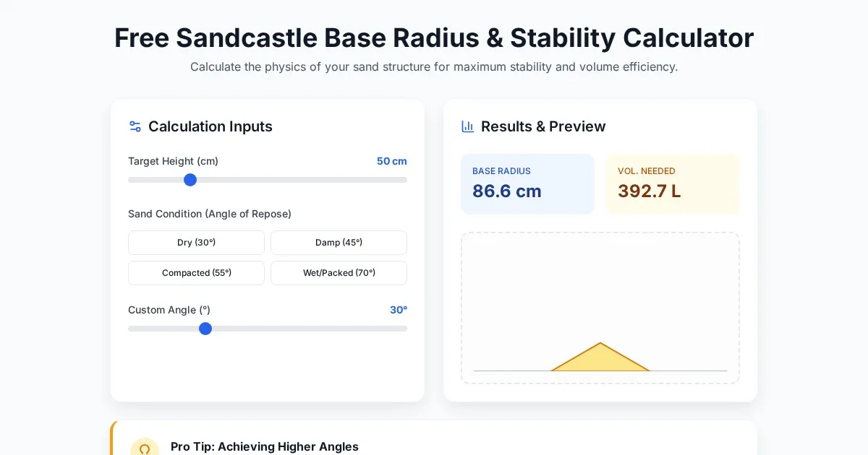The width and height of the screenshot is (868, 455).
Task: Click the page title about Sandcastle Calculator
Action: pos(434,38)
